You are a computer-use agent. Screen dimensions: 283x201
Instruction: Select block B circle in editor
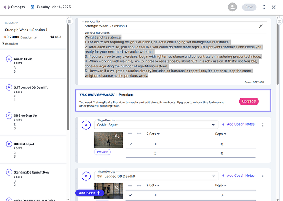click(86, 176)
